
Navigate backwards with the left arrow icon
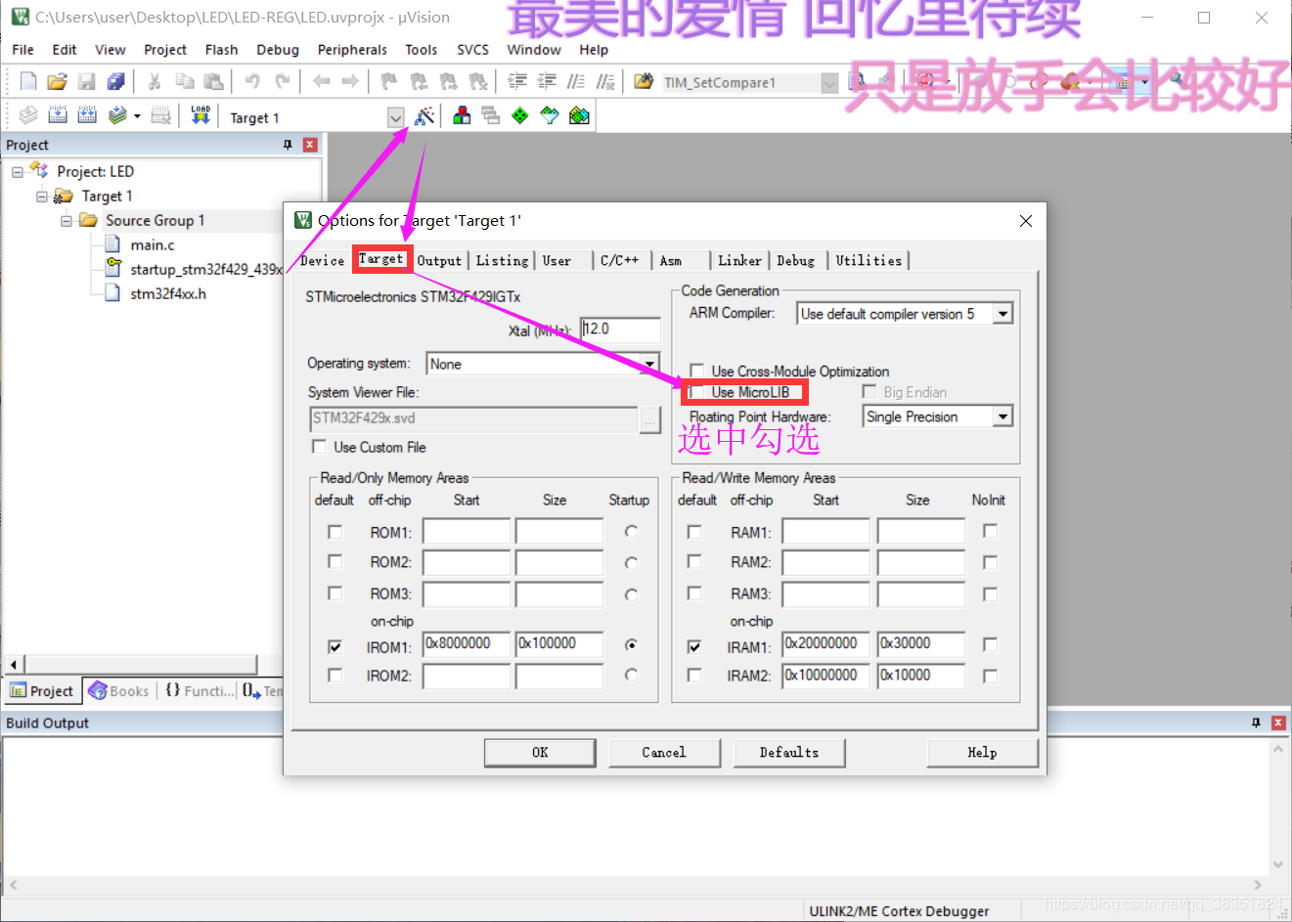click(321, 81)
